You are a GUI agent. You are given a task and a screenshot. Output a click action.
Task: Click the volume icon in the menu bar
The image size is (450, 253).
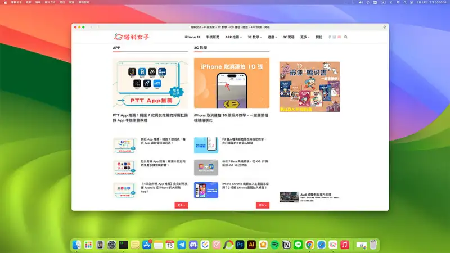pyautogui.click(x=361, y=2)
